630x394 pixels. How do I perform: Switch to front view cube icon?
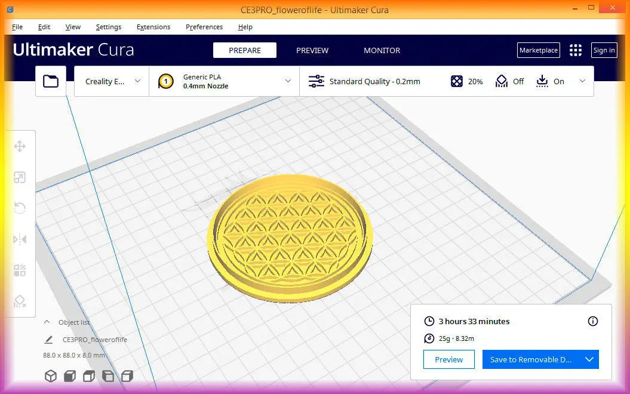(x=70, y=376)
